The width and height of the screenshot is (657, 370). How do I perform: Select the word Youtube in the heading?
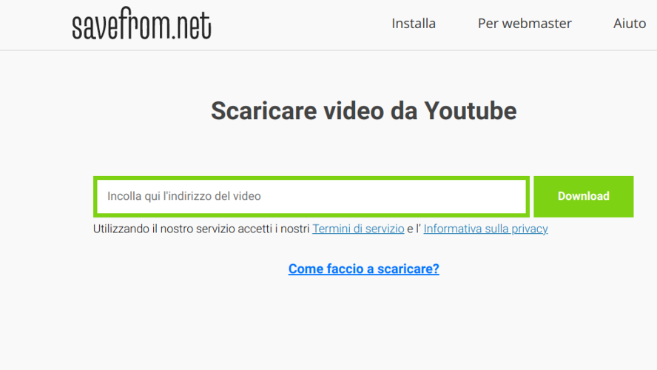[471, 111]
